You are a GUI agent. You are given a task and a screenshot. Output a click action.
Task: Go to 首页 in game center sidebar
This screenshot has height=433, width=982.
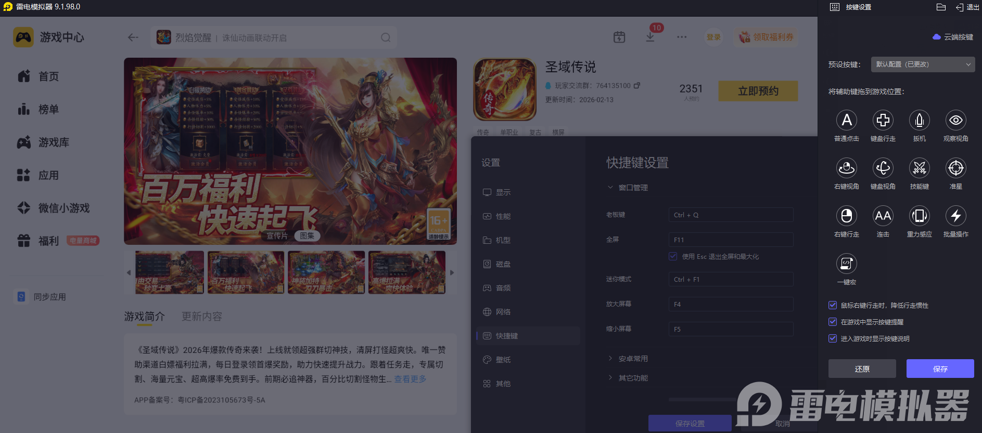(x=38, y=76)
